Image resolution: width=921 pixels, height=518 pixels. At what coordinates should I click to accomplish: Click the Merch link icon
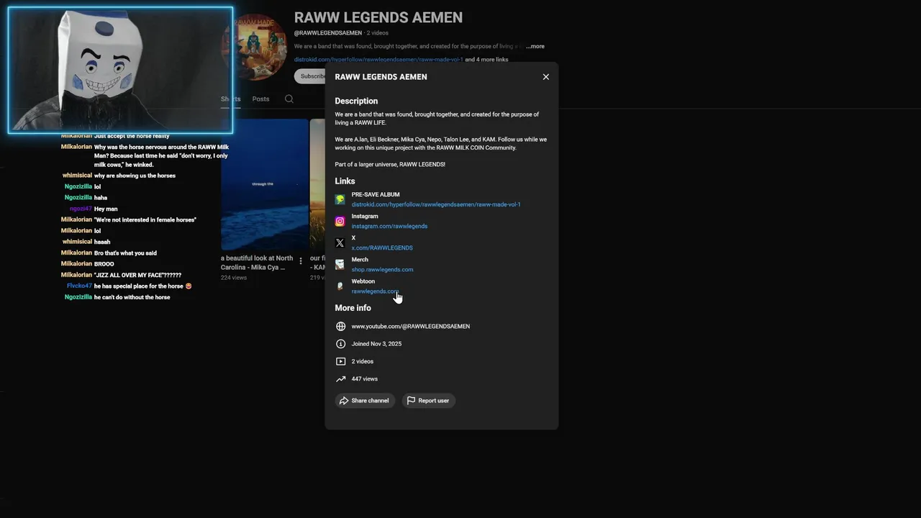click(x=340, y=265)
